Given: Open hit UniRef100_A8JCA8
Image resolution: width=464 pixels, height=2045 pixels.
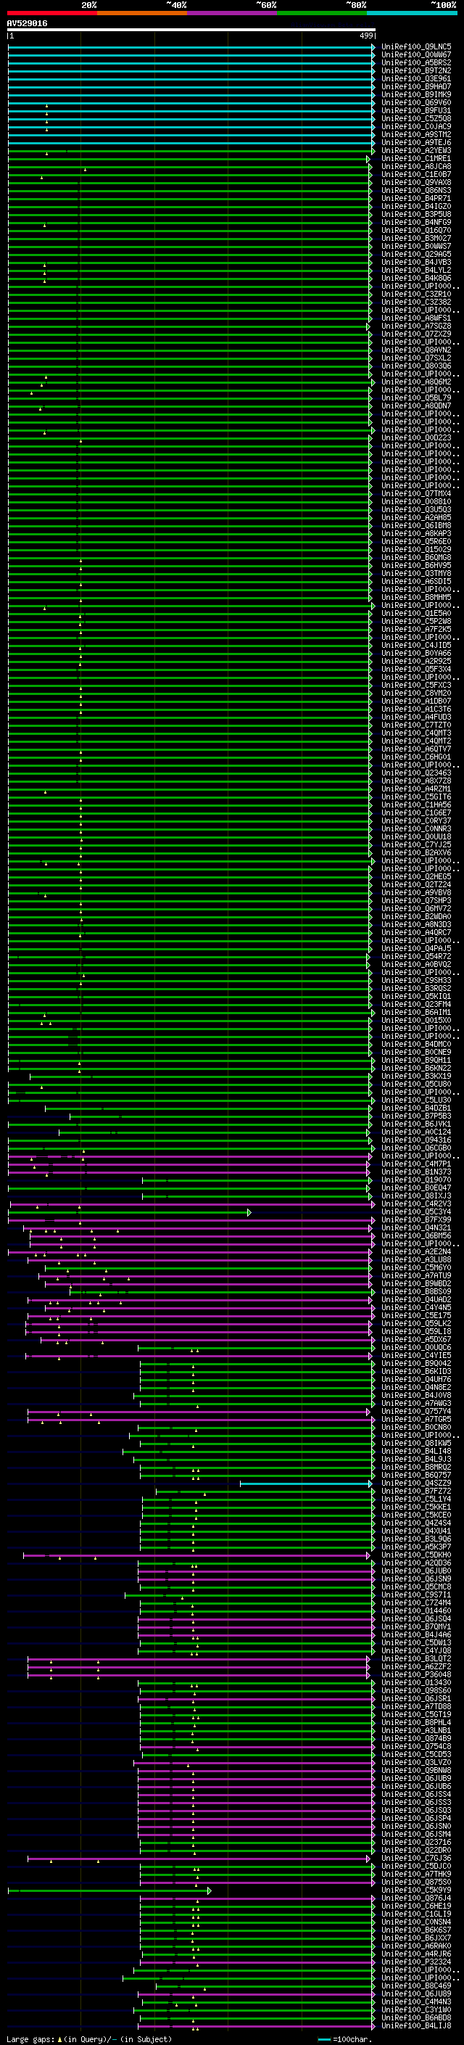Looking at the screenshot, I should point(416,167).
